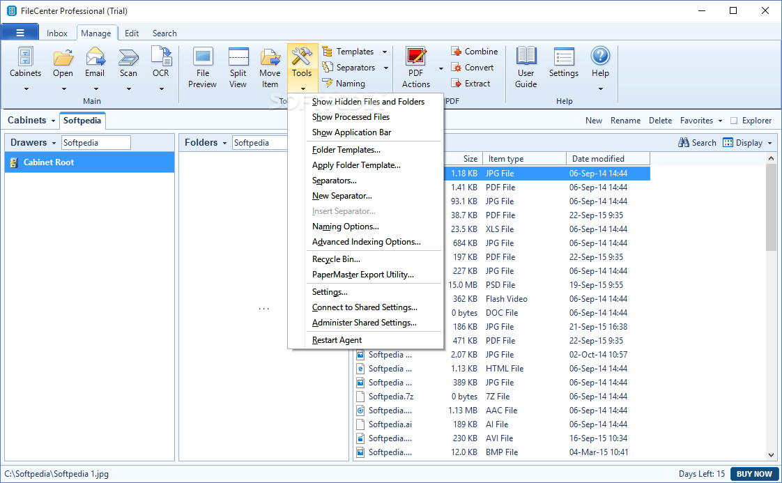Choose Advanced Indexing Options... entry
This screenshot has width=782, height=483.
pos(367,242)
